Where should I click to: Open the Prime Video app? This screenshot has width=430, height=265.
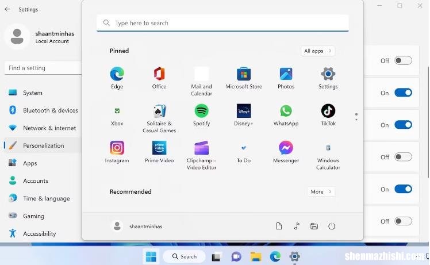point(159,152)
